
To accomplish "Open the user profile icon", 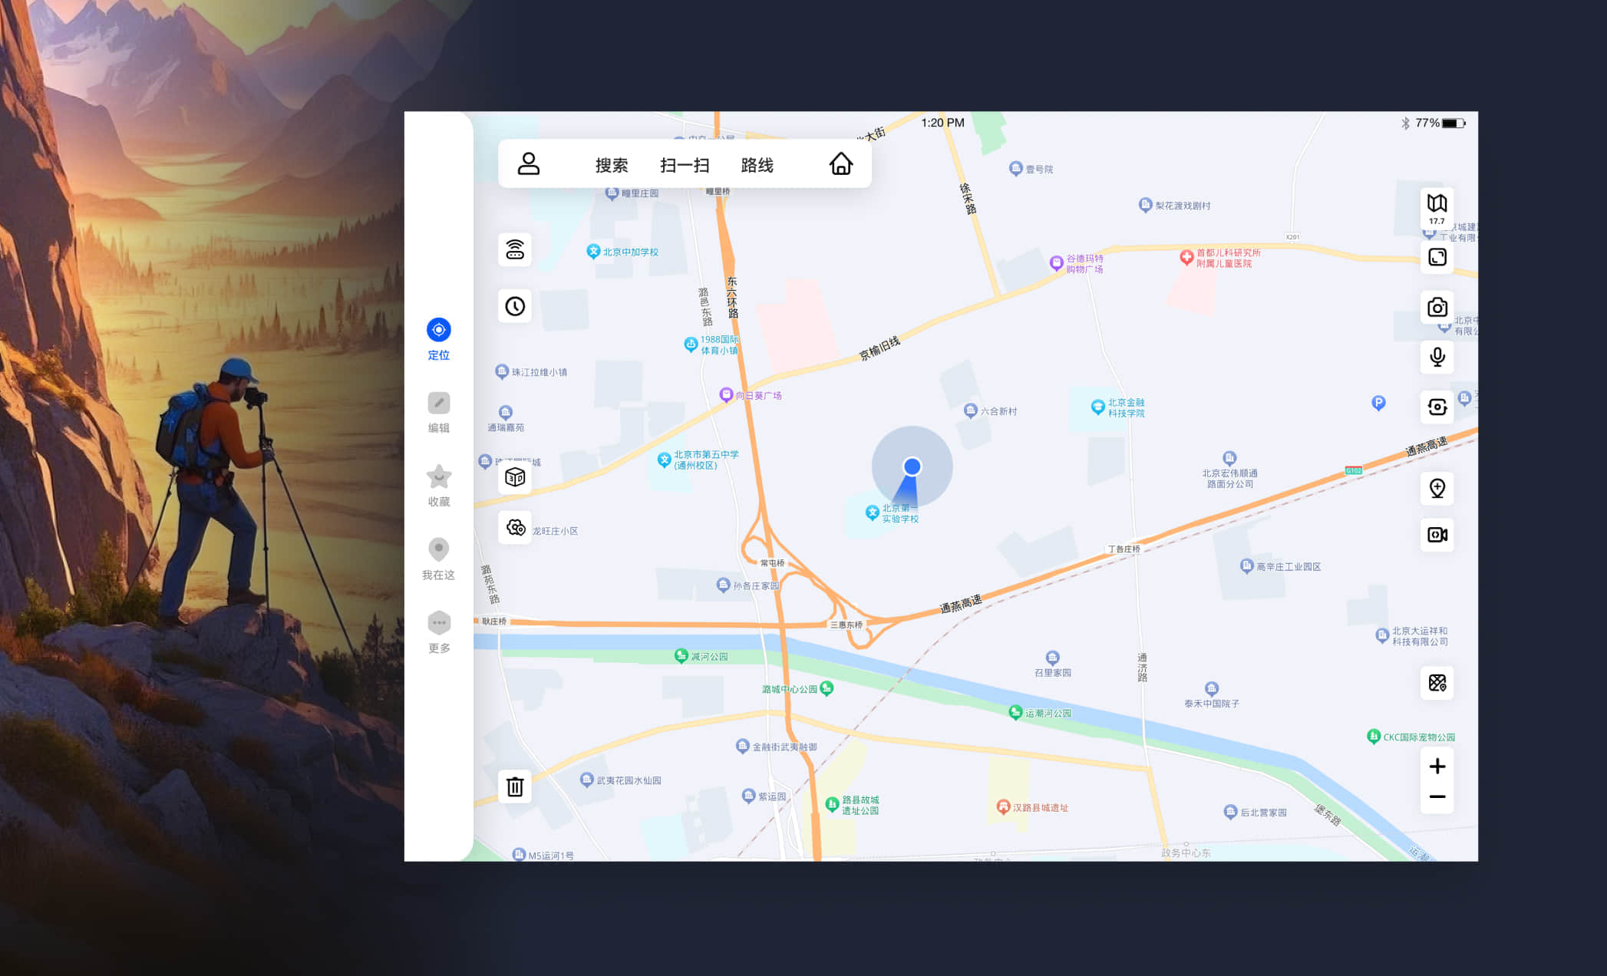I will coord(529,163).
